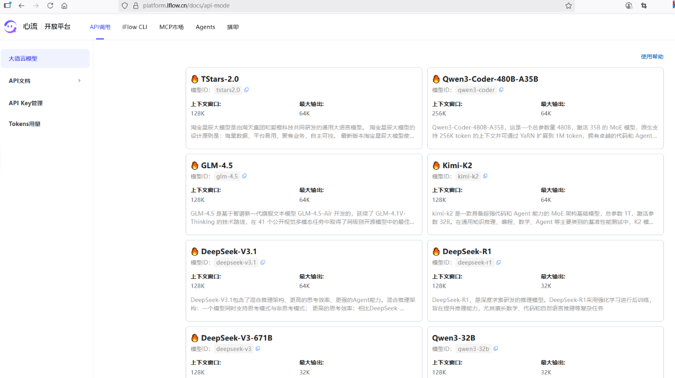
Task: Open the browser account profile icon
Action: click(629, 6)
